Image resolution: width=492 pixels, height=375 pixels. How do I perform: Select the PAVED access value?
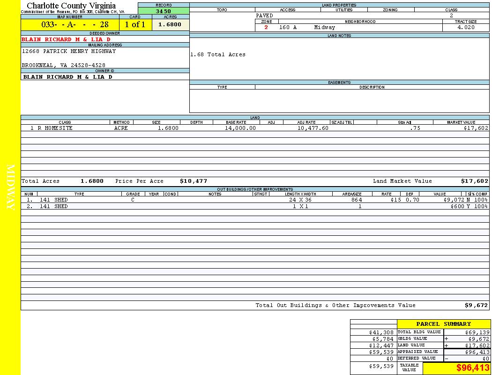pos(265,15)
